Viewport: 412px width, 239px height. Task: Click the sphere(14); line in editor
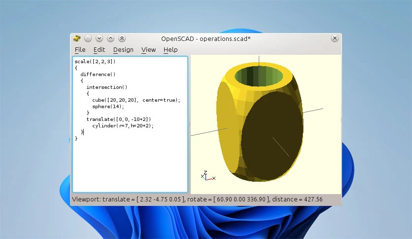click(108, 106)
